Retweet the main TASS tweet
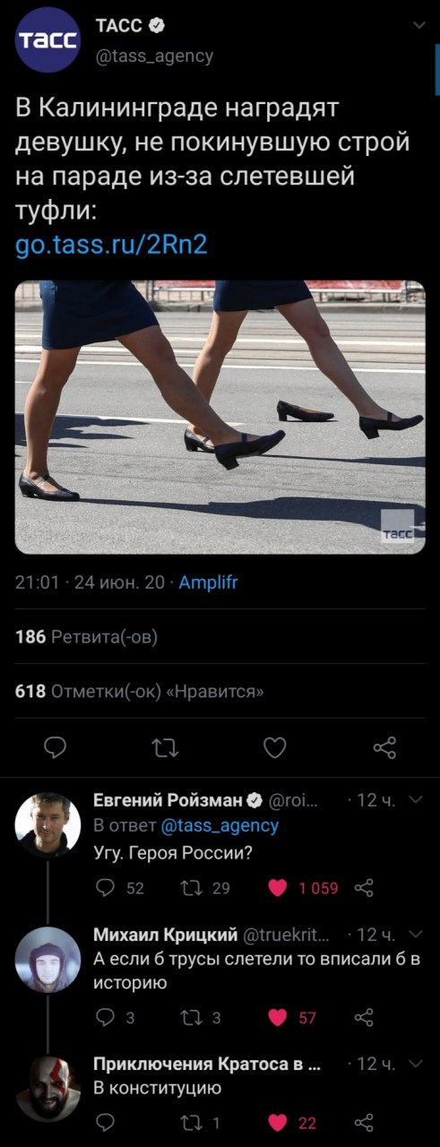The height and width of the screenshot is (1147, 440). click(x=165, y=746)
